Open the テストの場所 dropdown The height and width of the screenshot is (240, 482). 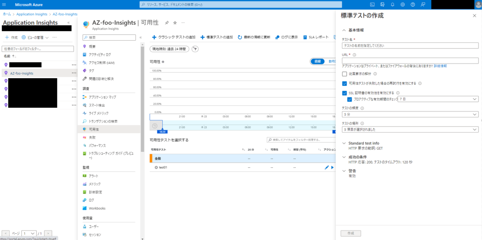point(410,129)
